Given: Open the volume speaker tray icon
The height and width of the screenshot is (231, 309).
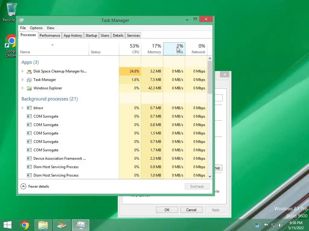Looking at the screenshot, I should click(280, 225).
